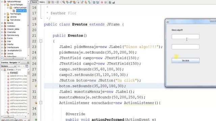Click the "Dinos algo!!!!" label in app window
The image size is (216, 121).
pos(177,30)
